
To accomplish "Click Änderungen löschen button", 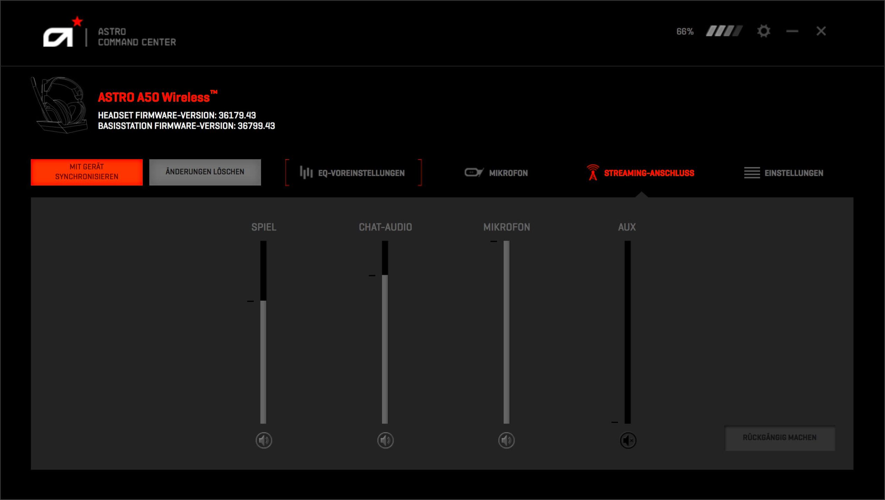I will click(205, 172).
